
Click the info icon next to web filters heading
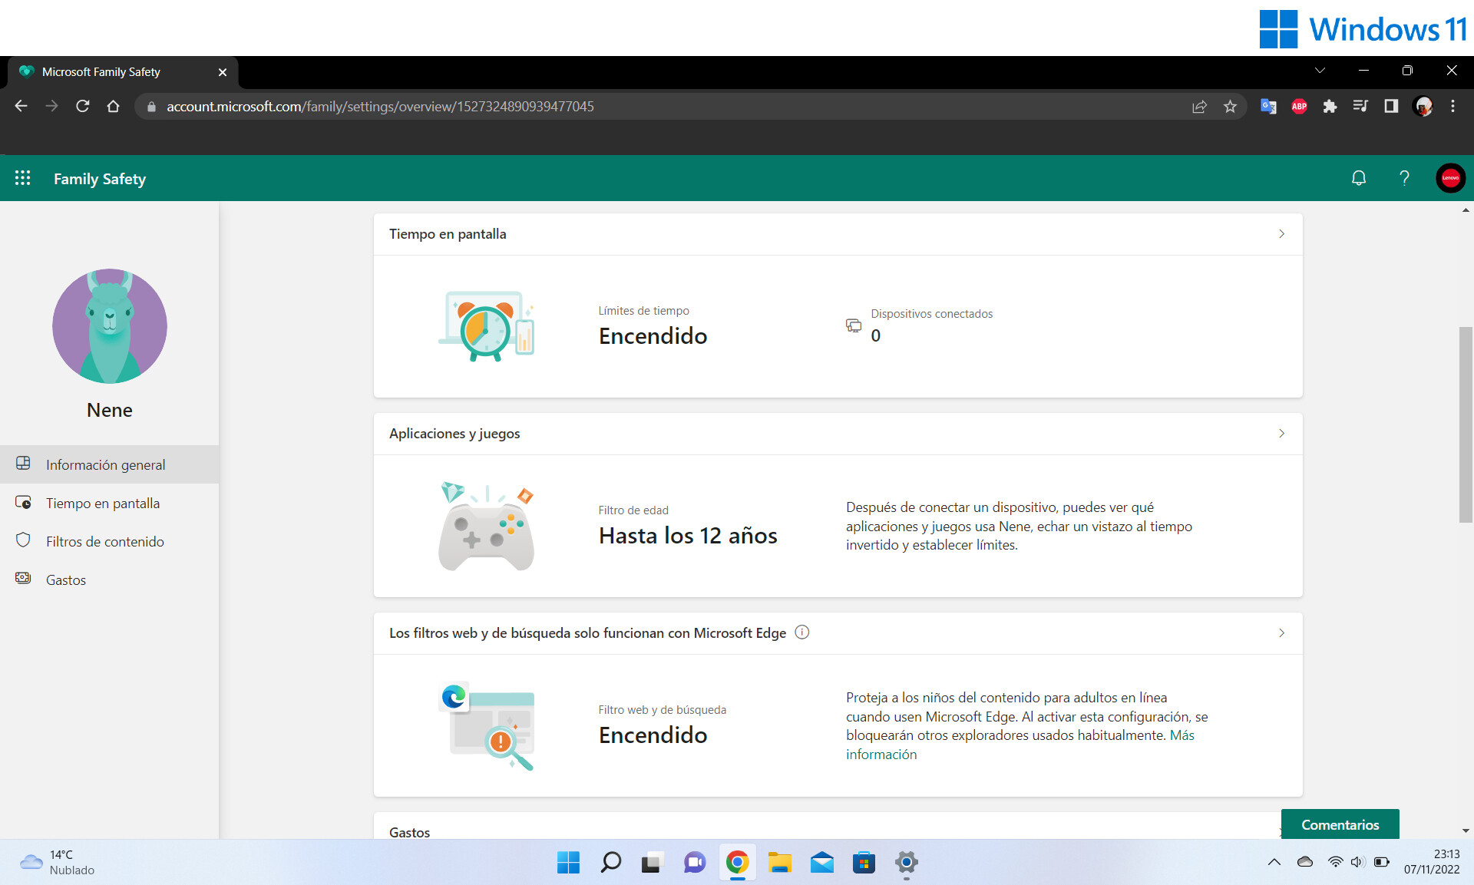coord(802,632)
